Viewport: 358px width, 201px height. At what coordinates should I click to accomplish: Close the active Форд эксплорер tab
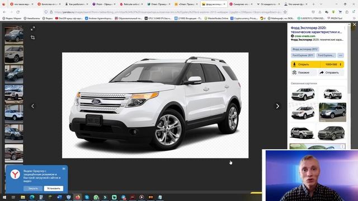[x=224, y=4]
